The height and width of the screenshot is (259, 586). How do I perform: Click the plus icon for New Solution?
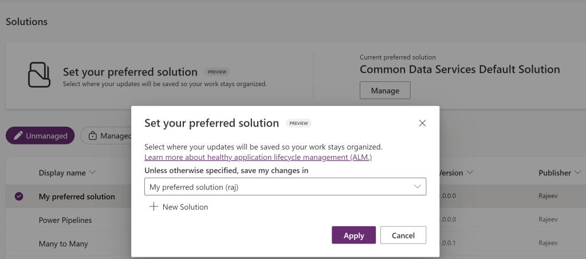(x=154, y=207)
